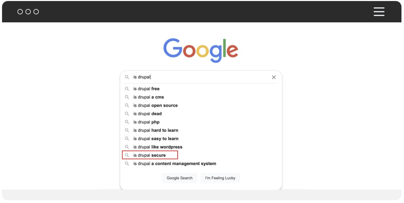
Task: Click magnifier icon in the search field
Action: [127, 77]
